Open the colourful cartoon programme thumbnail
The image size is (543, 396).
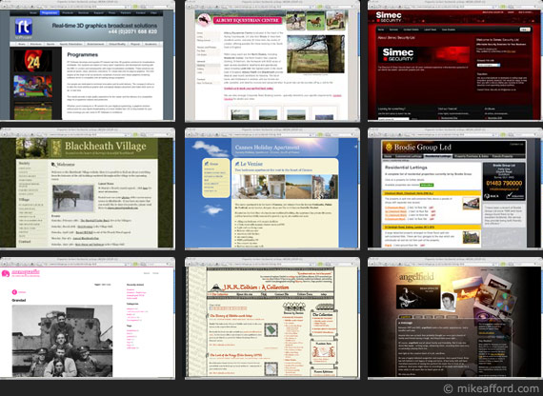point(33,87)
